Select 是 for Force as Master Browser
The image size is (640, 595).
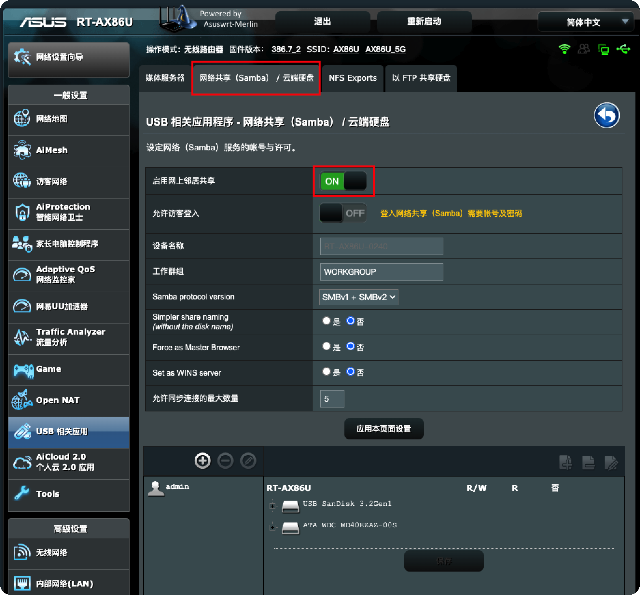coord(326,346)
